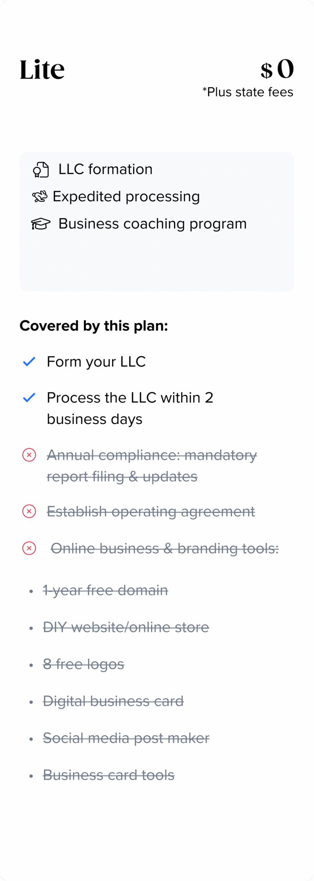Click the Social media post maker item
314x881 pixels.
126,738
